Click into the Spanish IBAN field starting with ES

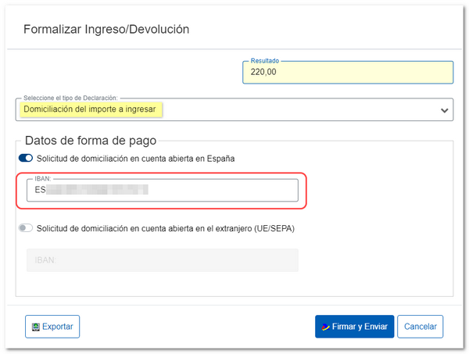click(219, 190)
